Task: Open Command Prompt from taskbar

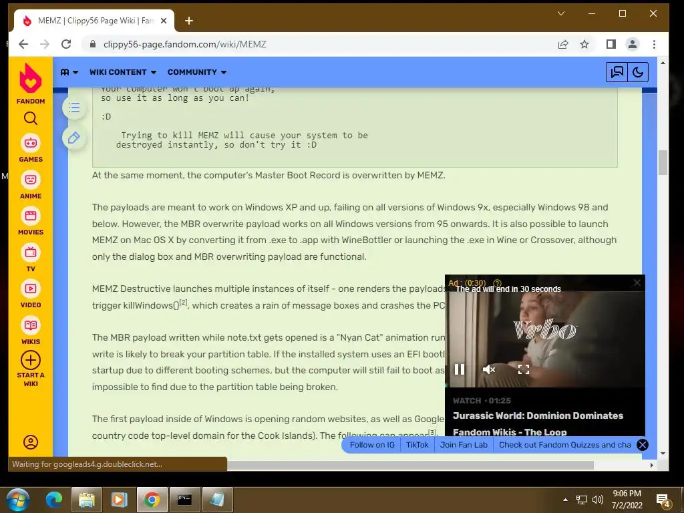Action: point(184,500)
